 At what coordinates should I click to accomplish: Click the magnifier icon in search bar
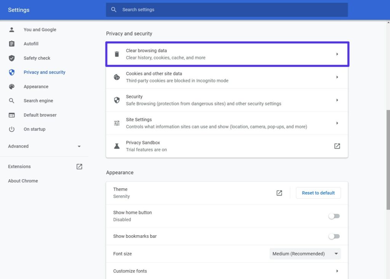click(x=113, y=10)
